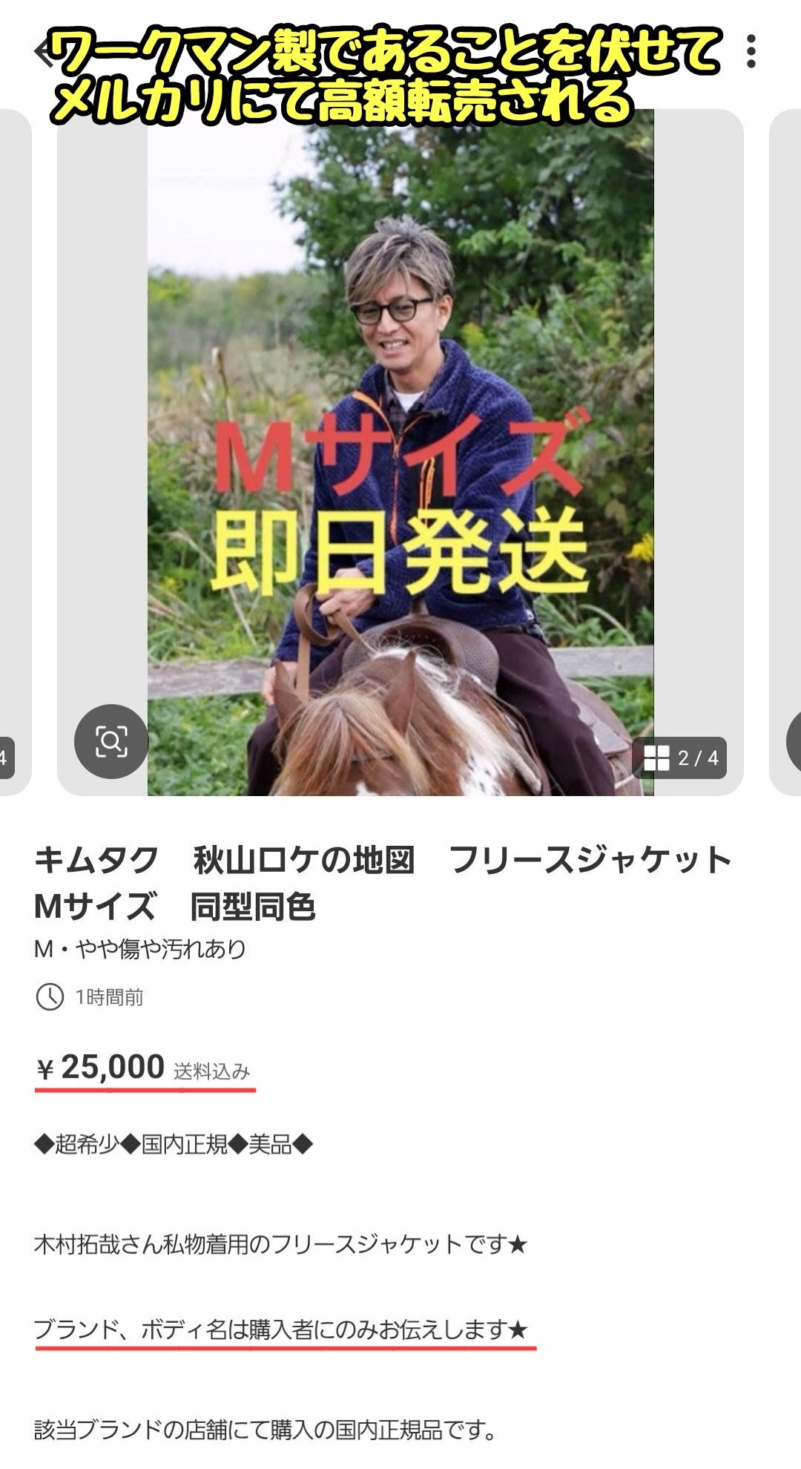Tap the 木村拓哉さん私物着用 description line
Image resolution: width=801 pixels, height=1469 pixels.
tap(280, 1243)
